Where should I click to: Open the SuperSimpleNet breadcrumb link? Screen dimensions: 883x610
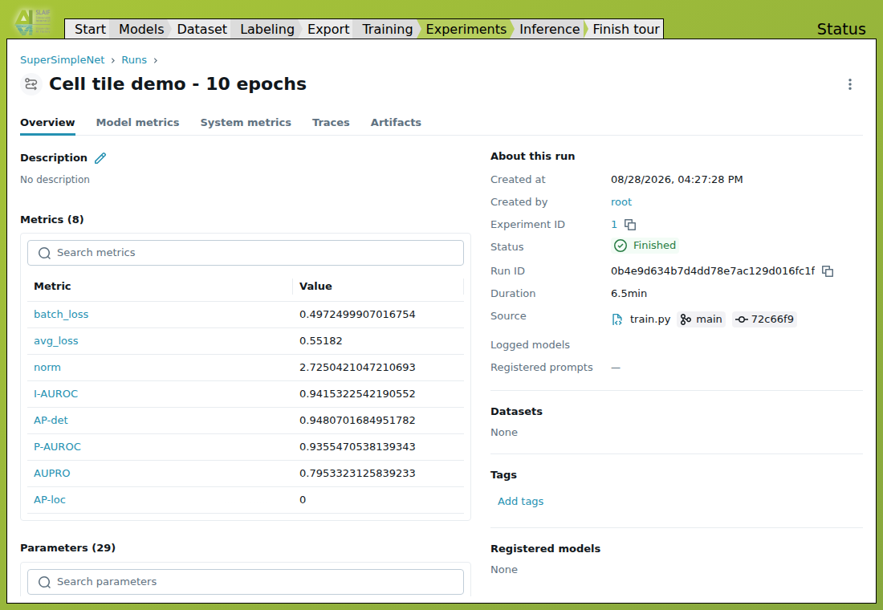[x=62, y=60]
